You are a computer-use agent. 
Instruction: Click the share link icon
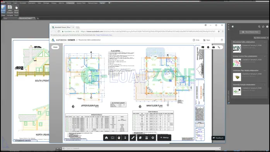click(219, 47)
